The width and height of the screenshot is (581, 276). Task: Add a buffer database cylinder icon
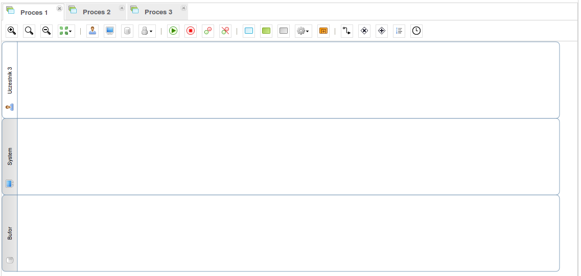pyautogui.click(x=127, y=31)
